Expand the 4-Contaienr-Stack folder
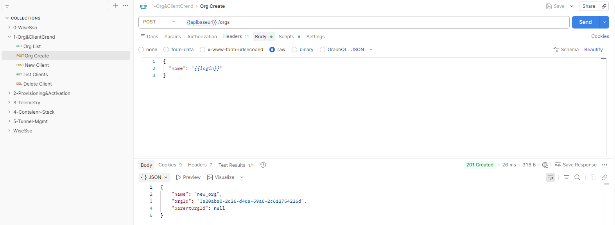615x225 pixels. tap(9, 112)
